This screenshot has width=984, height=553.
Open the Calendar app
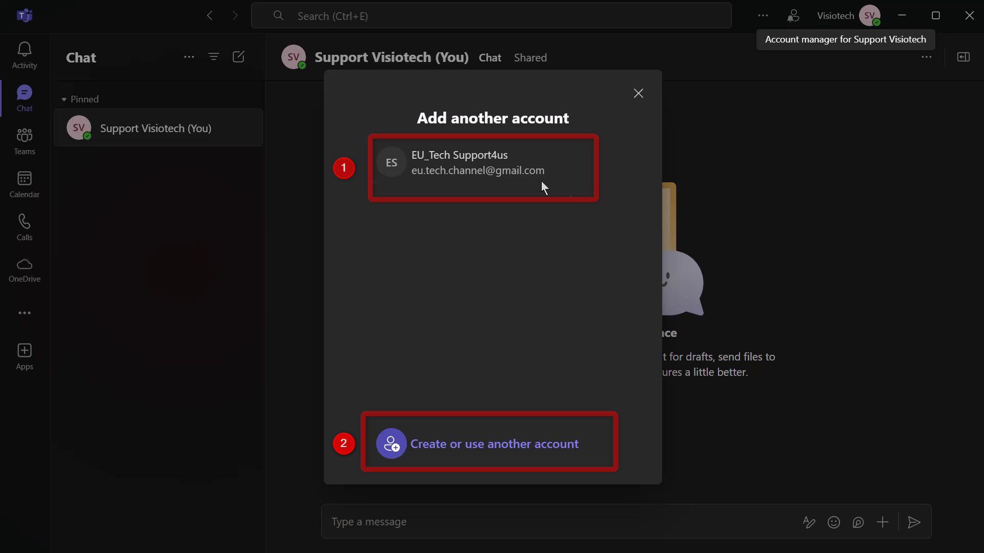pos(25,184)
